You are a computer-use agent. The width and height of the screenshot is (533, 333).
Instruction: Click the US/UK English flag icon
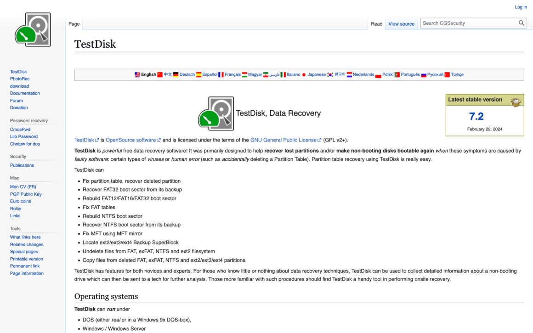137,75
